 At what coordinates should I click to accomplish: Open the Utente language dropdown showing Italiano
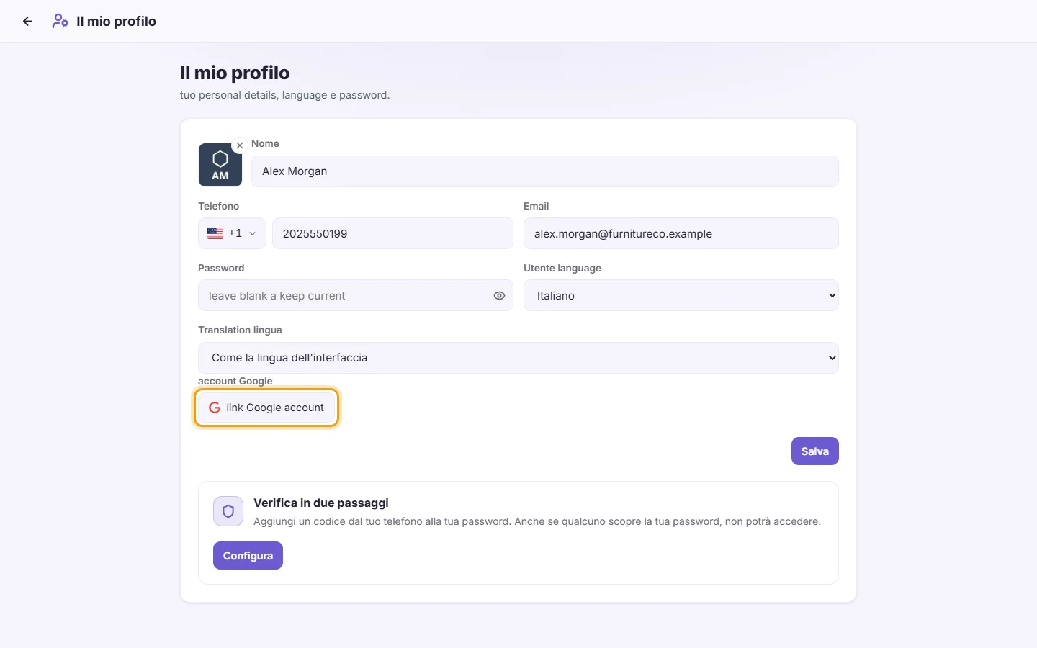(x=681, y=296)
